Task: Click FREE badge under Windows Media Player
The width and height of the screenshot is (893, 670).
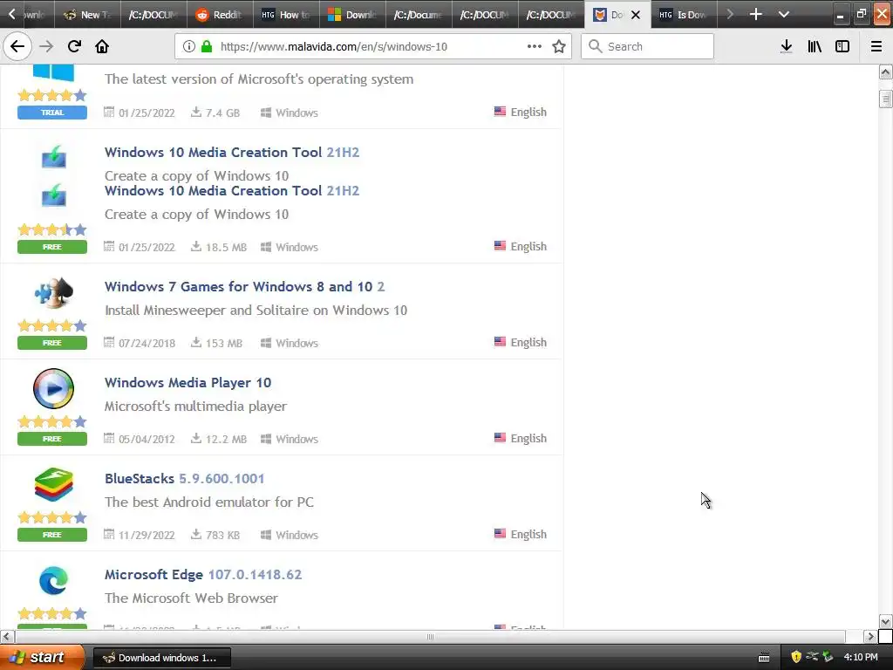Action: [x=52, y=439]
